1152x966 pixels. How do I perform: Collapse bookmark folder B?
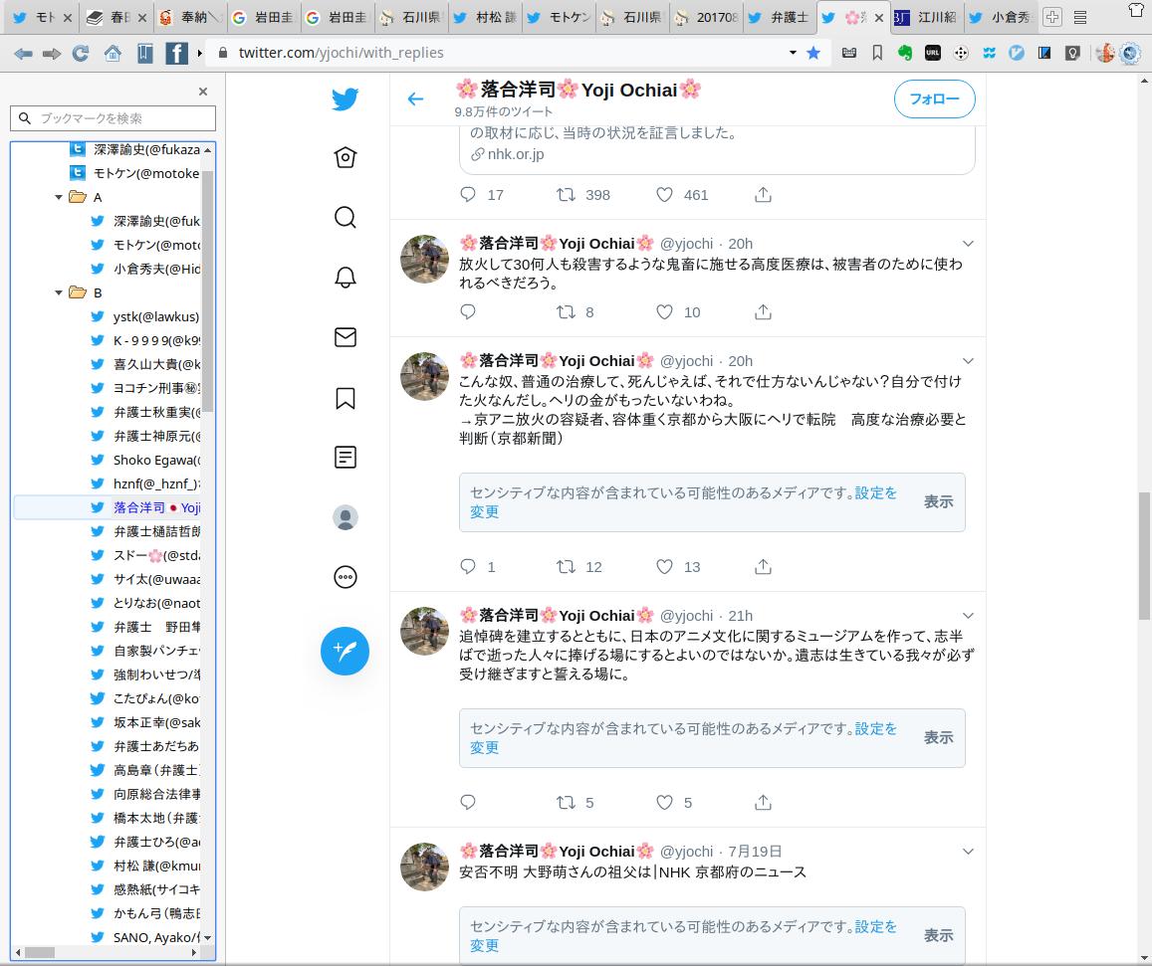(59, 292)
